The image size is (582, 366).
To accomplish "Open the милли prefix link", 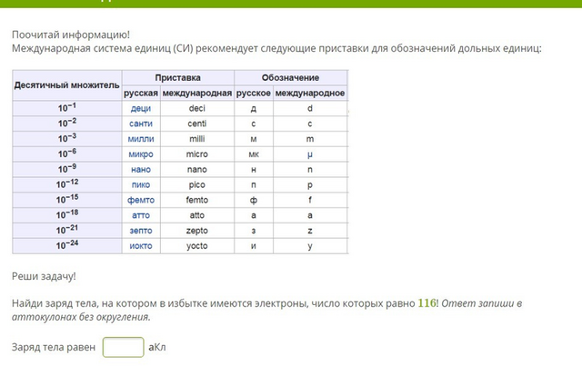I will pos(141,139).
